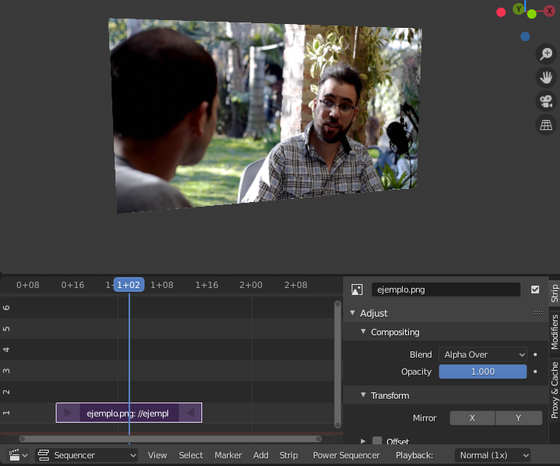Animate Opacity property dot
Screen dimensions: 560x466
tap(535, 372)
